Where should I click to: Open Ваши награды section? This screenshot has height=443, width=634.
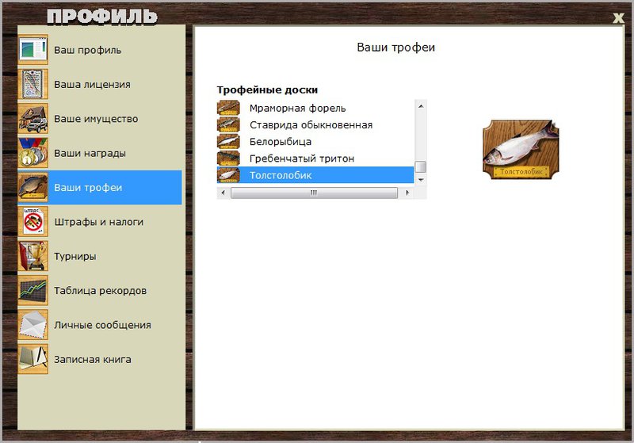click(x=100, y=153)
